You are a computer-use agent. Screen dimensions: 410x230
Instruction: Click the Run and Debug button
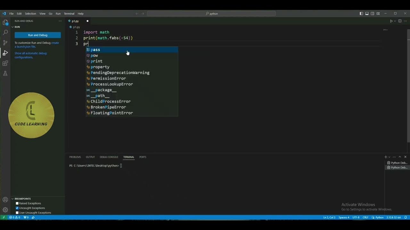tap(38, 35)
